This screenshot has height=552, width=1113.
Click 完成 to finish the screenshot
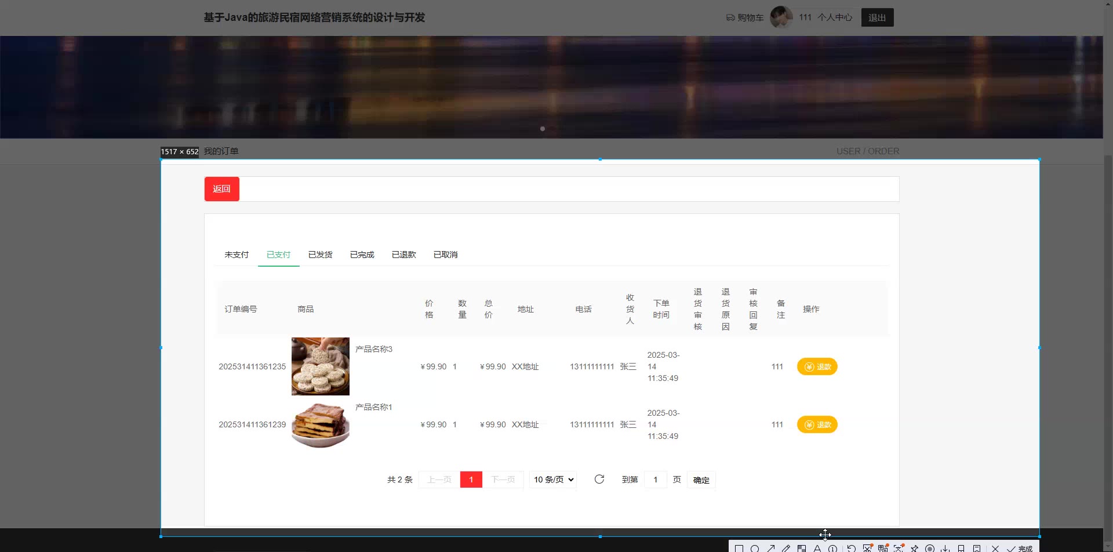coord(1020,549)
